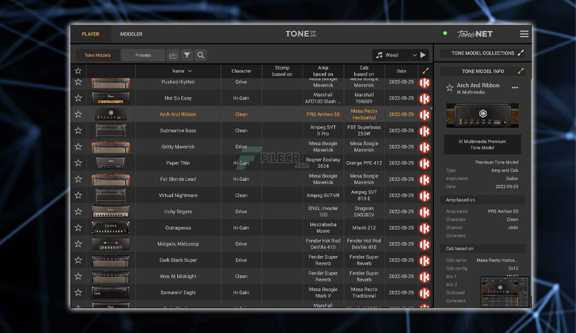The height and width of the screenshot is (333, 576).
Task: Click the Amp based on section header
Action: tap(482, 200)
